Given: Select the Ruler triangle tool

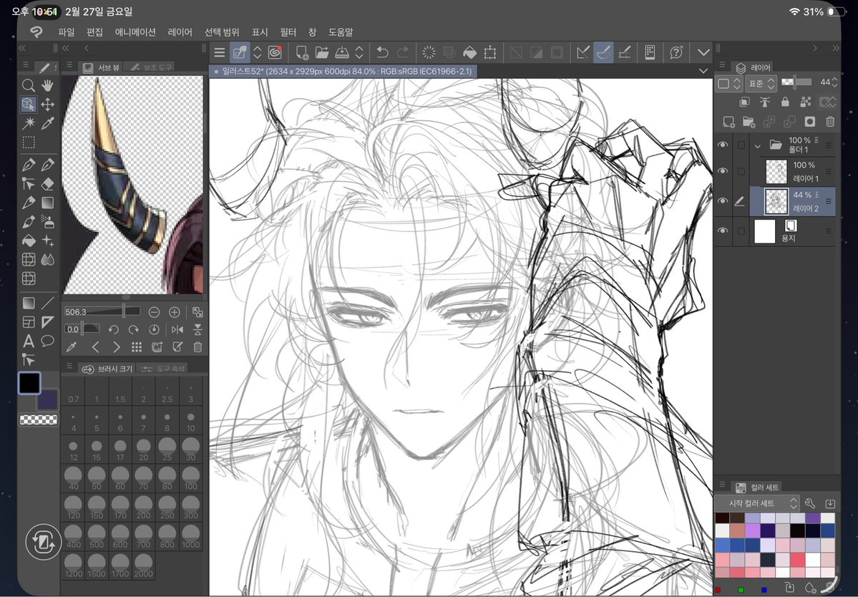Looking at the screenshot, I should pyautogui.click(x=48, y=322).
